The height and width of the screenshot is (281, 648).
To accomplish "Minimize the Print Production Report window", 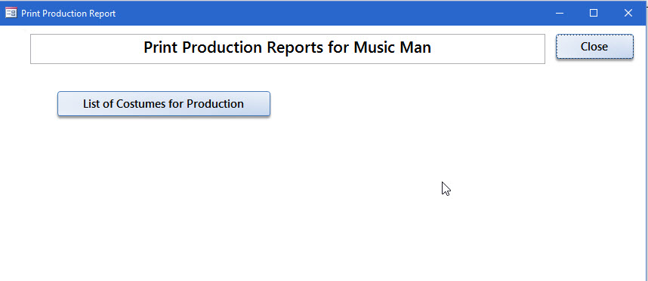I will pos(560,13).
